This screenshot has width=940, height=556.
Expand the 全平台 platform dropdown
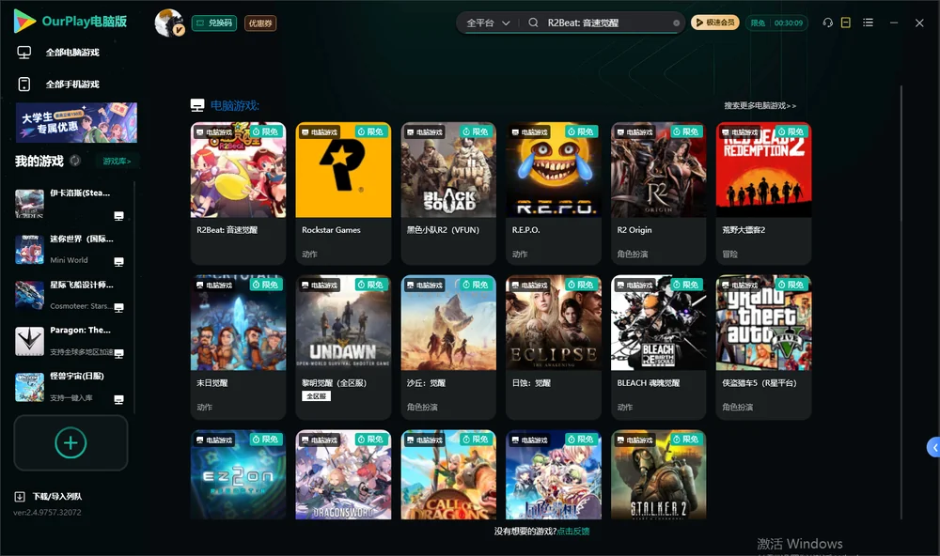click(x=488, y=23)
